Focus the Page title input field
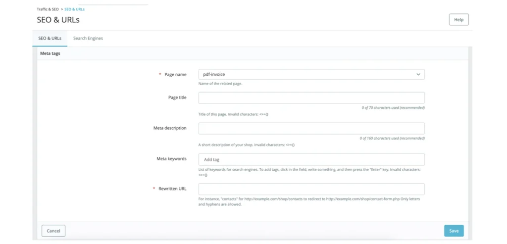 (311, 98)
